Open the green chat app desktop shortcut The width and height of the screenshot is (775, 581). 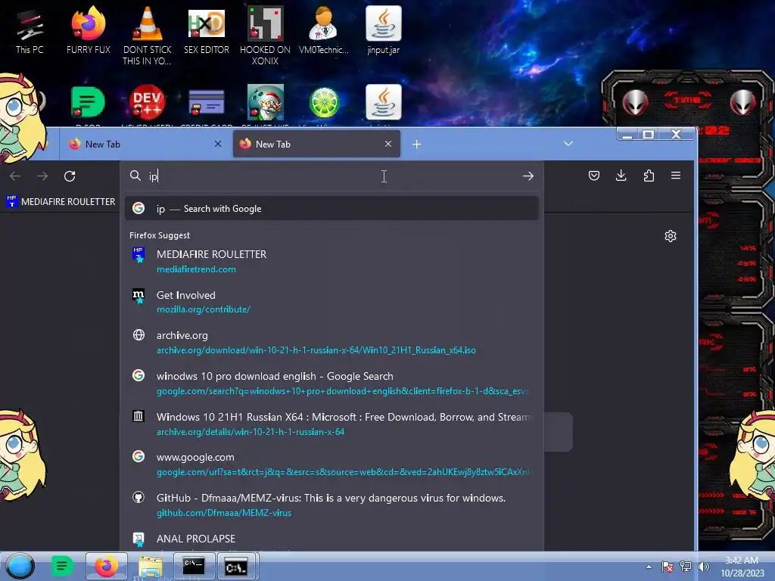(88, 103)
